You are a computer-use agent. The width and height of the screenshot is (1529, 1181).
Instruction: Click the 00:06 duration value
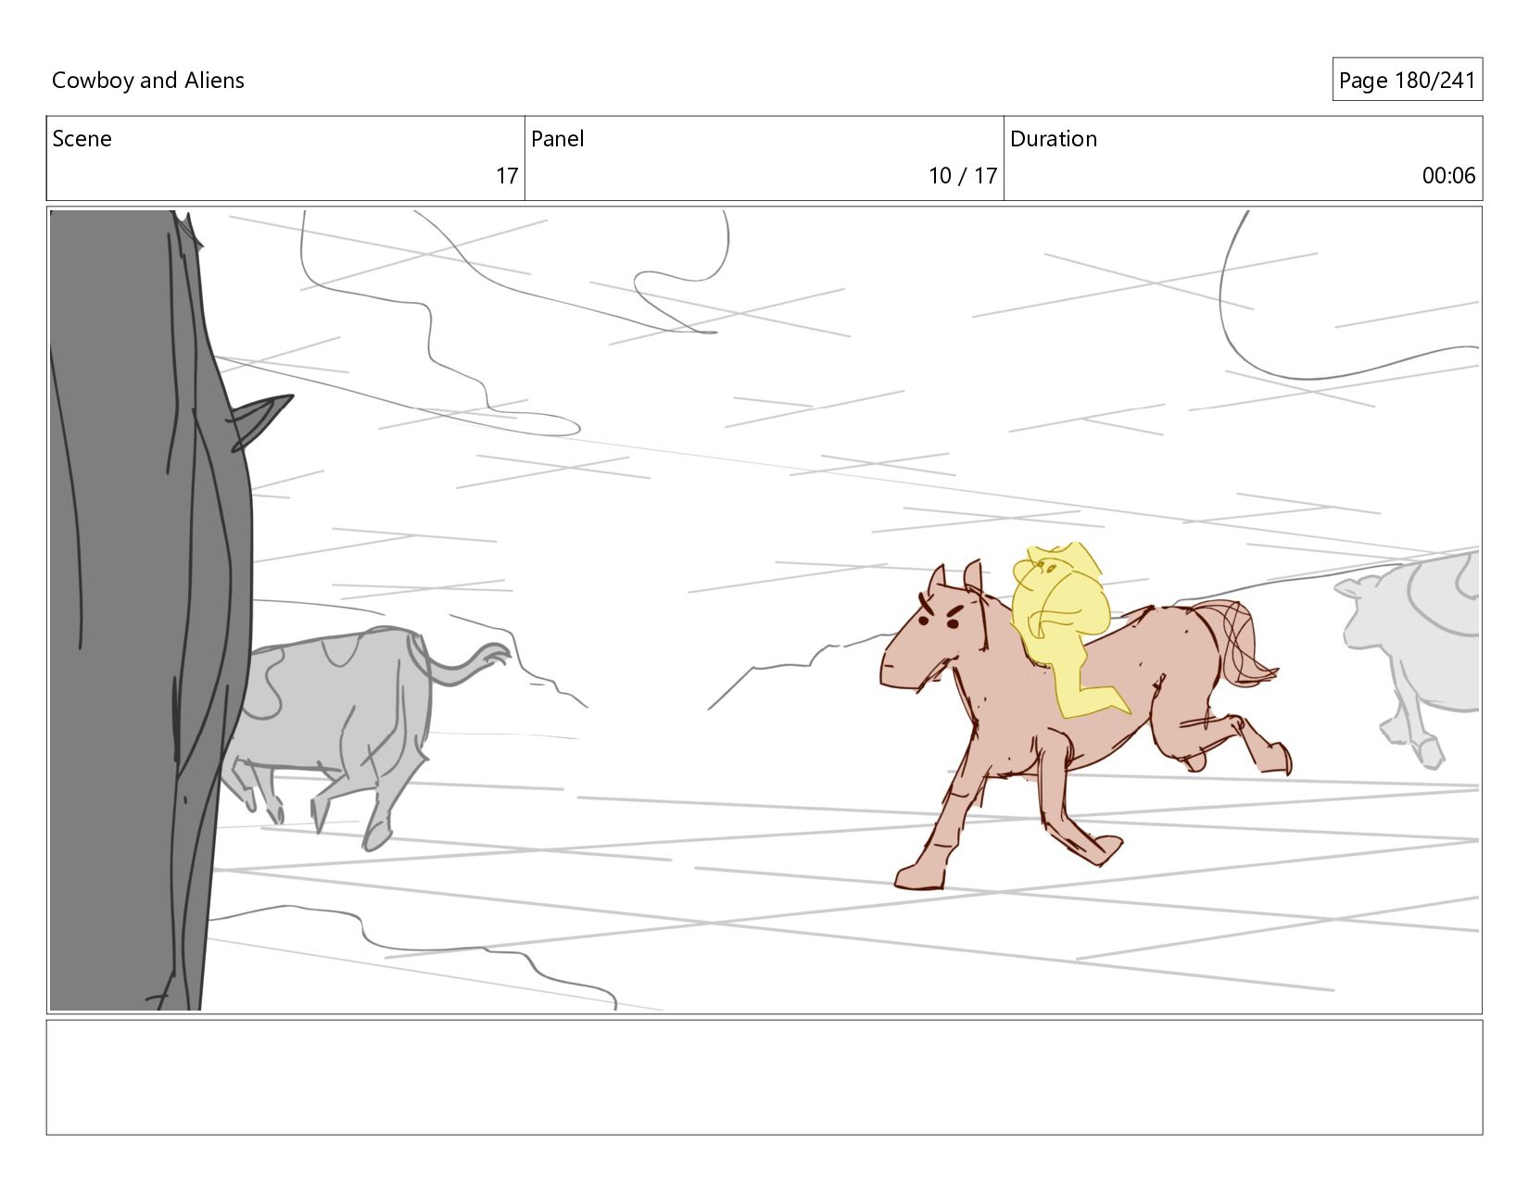pyautogui.click(x=1448, y=176)
